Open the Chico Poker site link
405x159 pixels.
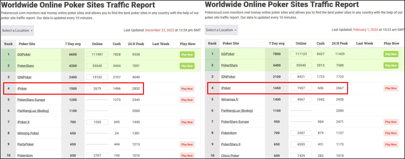tap(230, 156)
